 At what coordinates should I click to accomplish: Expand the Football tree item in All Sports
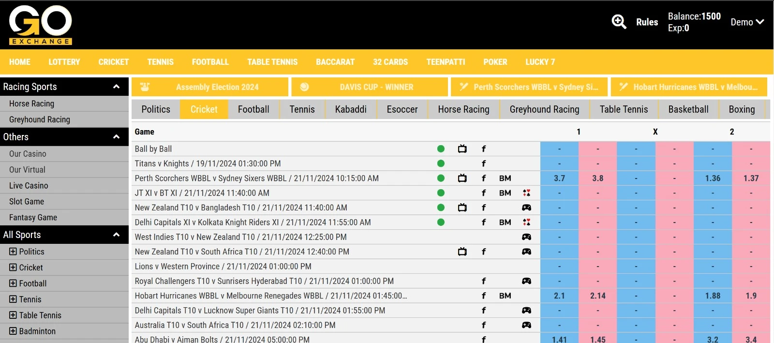click(x=13, y=283)
